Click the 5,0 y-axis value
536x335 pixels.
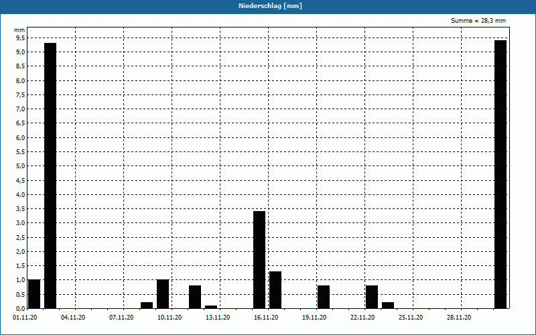click(x=21, y=166)
